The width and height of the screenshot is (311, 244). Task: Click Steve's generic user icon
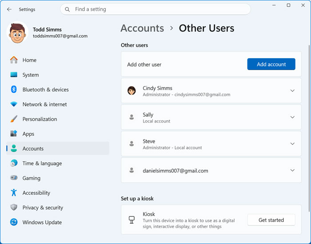click(x=132, y=144)
